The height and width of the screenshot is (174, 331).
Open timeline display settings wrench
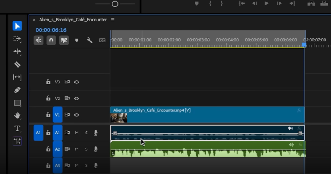click(89, 40)
